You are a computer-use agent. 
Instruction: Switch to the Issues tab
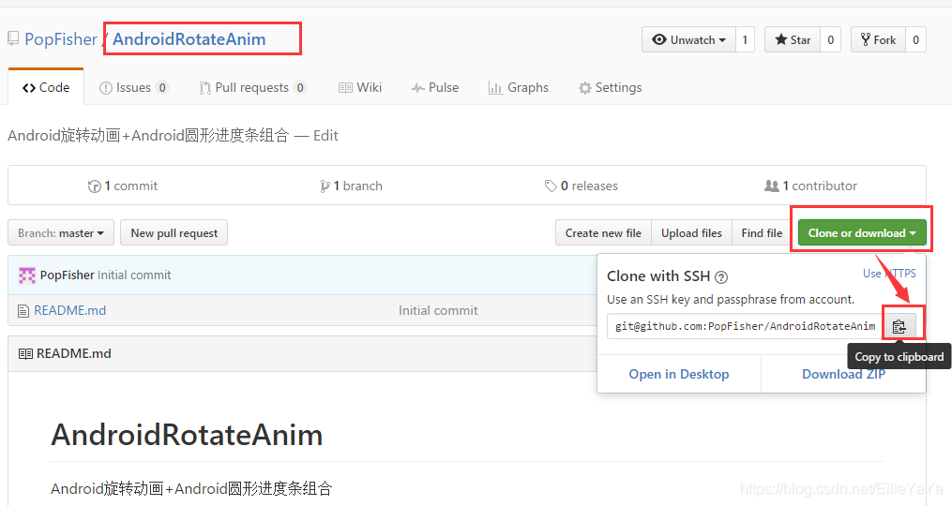point(133,87)
